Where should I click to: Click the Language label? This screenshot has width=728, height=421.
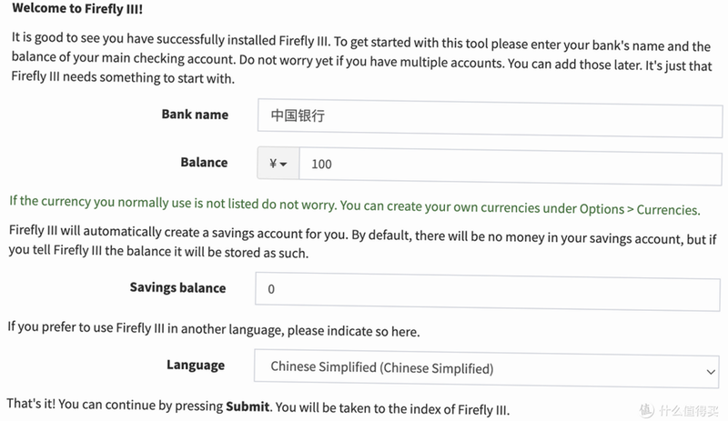[196, 366]
